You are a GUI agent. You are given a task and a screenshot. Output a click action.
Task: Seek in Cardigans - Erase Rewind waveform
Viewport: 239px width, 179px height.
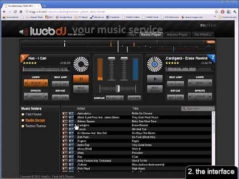(189, 69)
